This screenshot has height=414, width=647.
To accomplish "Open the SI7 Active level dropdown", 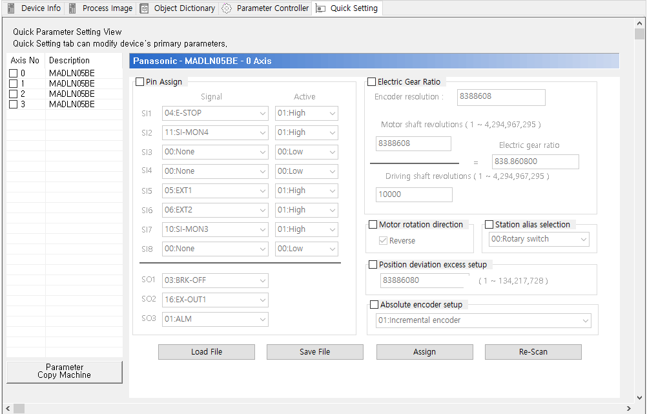I will pyautogui.click(x=307, y=229).
